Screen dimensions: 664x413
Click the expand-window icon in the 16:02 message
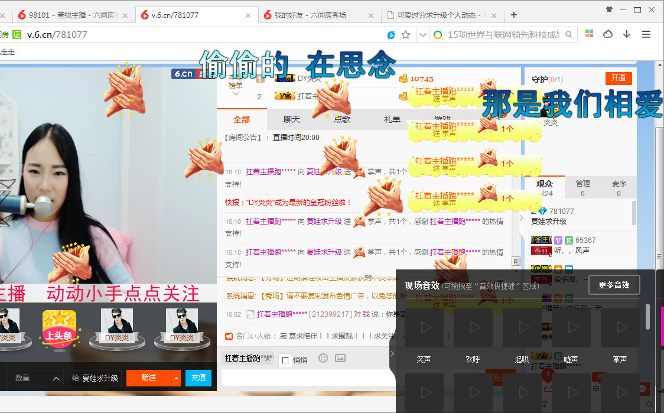click(x=250, y=314)
